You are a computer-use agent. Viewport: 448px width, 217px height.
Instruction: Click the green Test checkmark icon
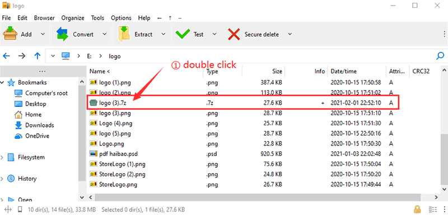coord(183,34)
